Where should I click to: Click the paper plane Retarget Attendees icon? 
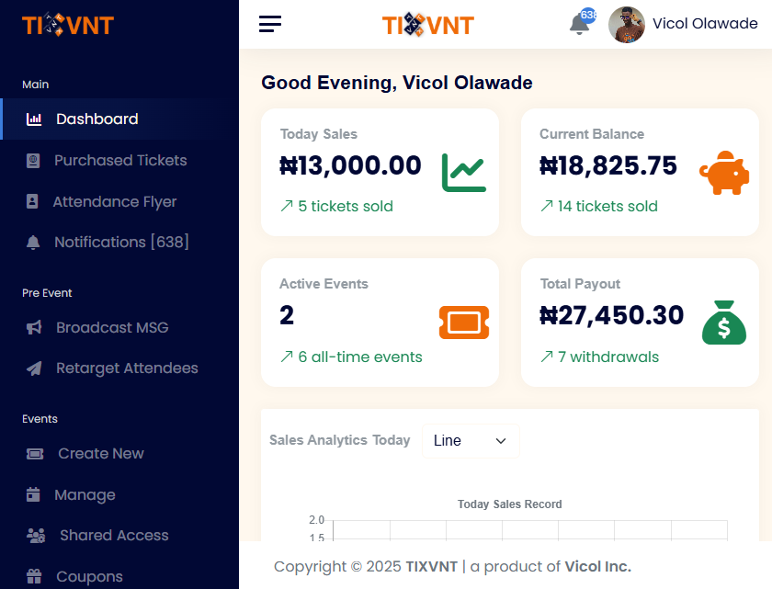pos(34,368)
